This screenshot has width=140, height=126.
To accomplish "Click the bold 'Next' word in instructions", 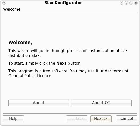I will [61, 63].
